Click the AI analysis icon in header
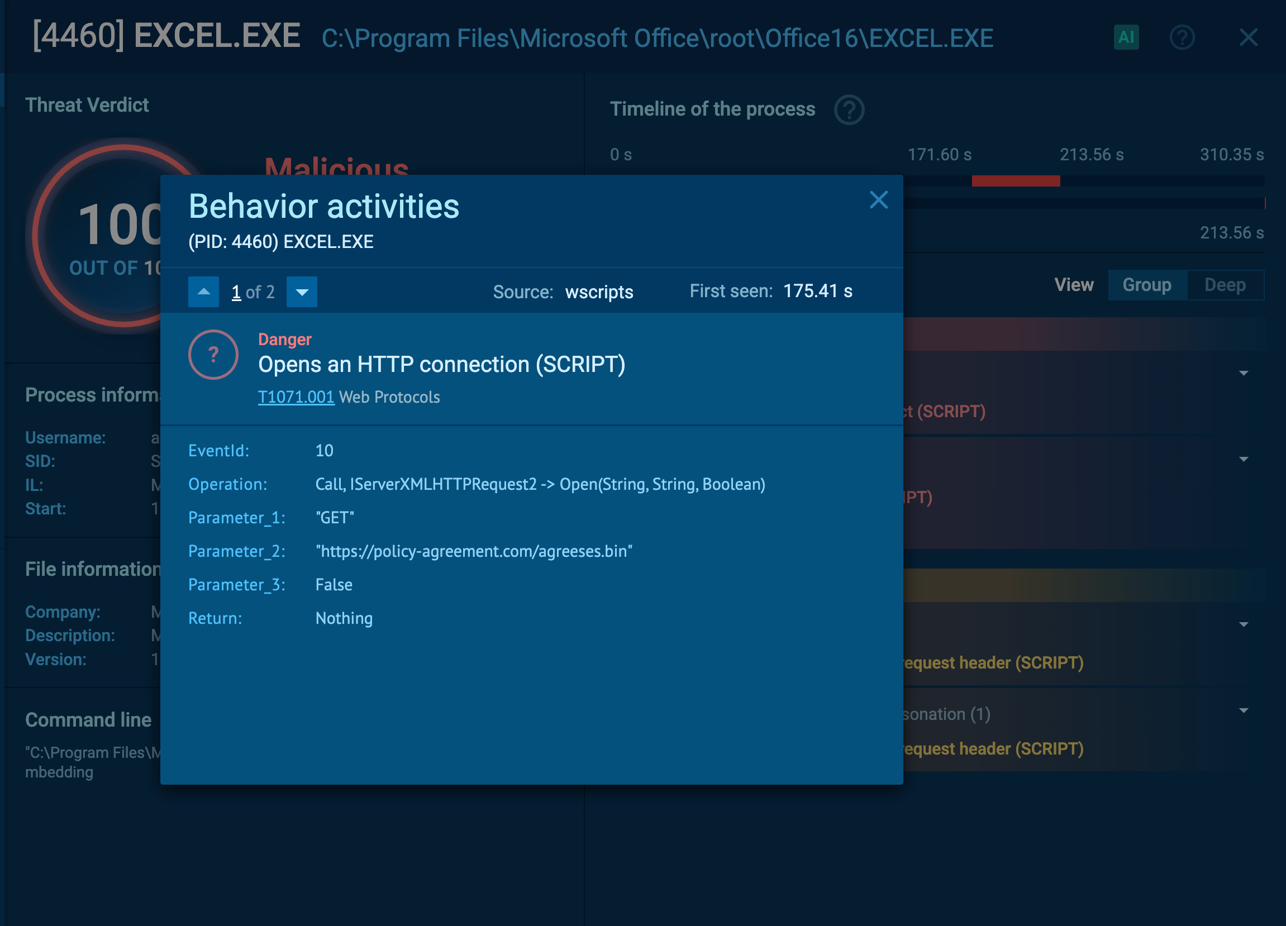Viewport: 1286px width, 926px height. tap(1126, 37)
